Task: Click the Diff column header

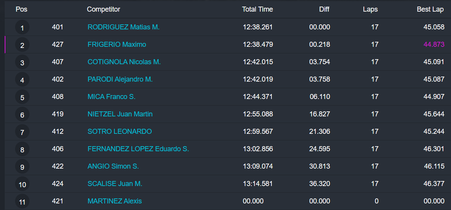Action: coord(324,9)
